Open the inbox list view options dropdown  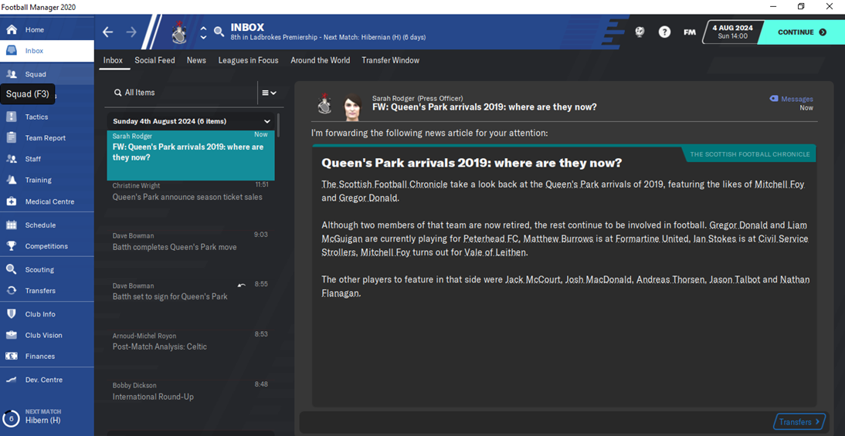coord(269,93)
